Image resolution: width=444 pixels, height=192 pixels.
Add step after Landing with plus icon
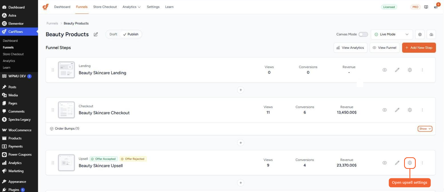click(x=241, y=90)
